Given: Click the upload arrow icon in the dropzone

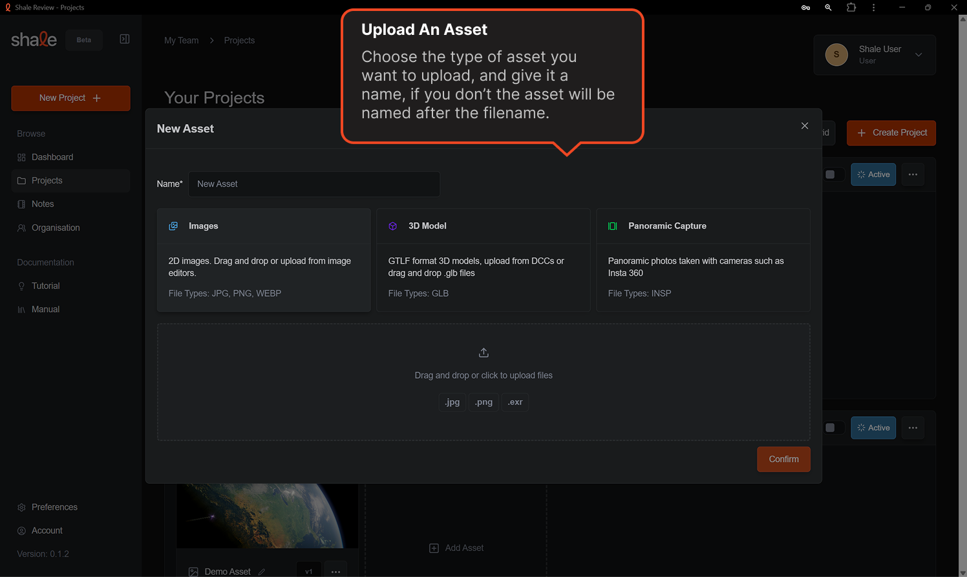Looking at the screenshot, I should (x=483, y=353).
